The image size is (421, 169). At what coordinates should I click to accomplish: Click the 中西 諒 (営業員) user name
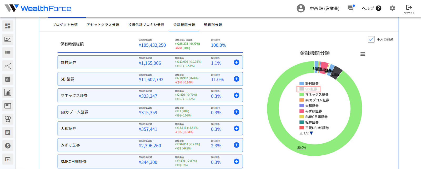click(324, 8)
